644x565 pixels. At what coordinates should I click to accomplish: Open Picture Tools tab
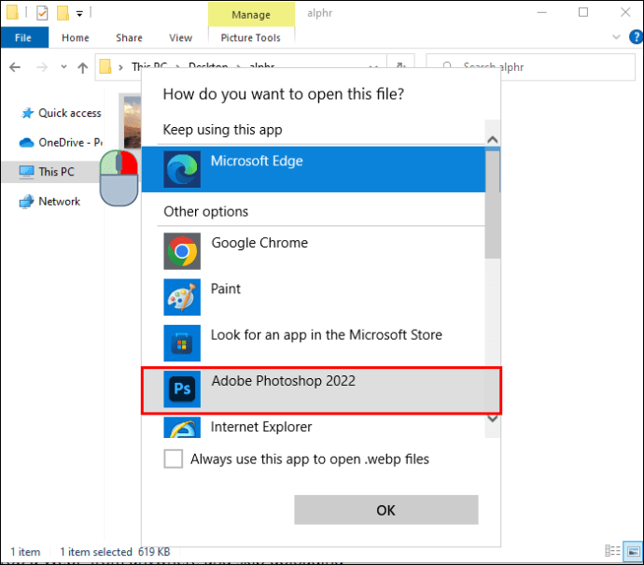pyautogui.click(x=250, y=37)
